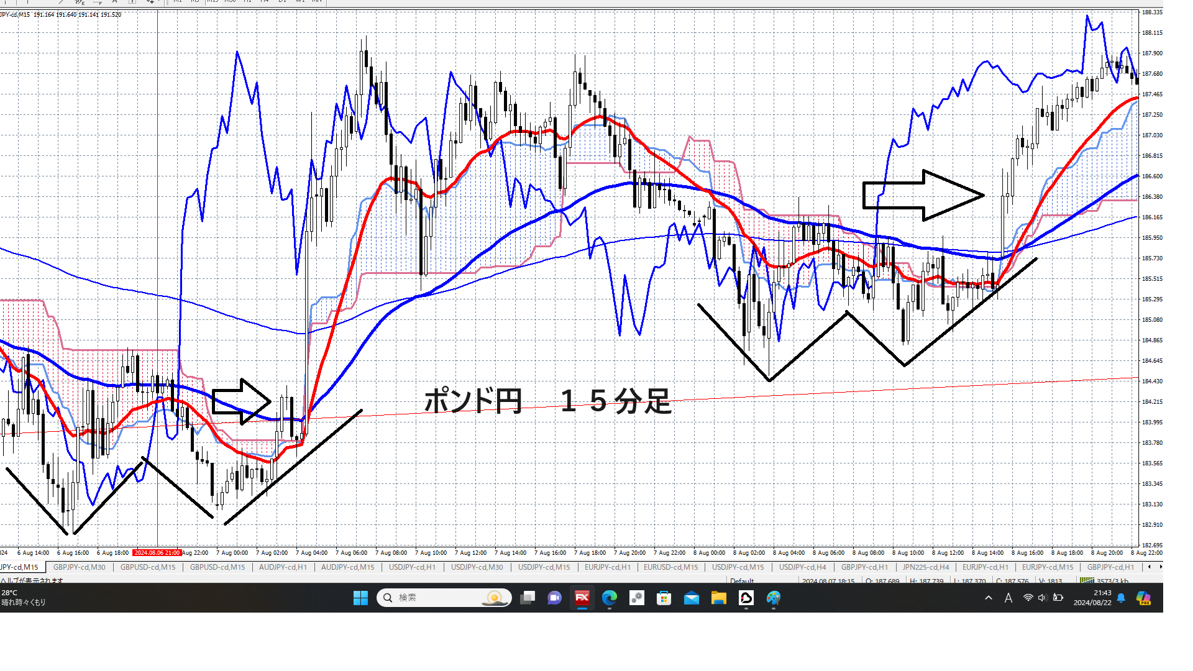Open Copilot from the taskbar corner
The width and height of the screenshot is (1193, 671).
[x=1144, y=598]
